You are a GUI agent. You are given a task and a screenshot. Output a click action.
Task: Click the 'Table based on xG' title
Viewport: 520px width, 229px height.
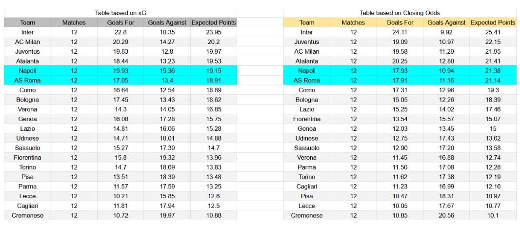120,13
